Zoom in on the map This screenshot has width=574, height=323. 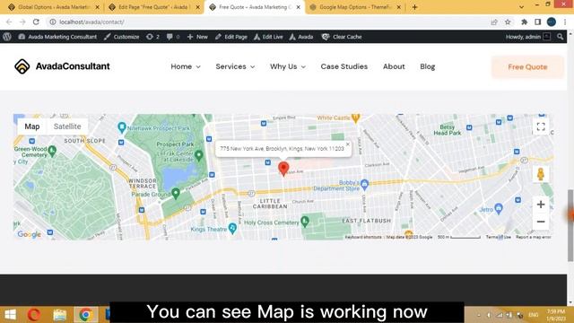pos(541,205)
